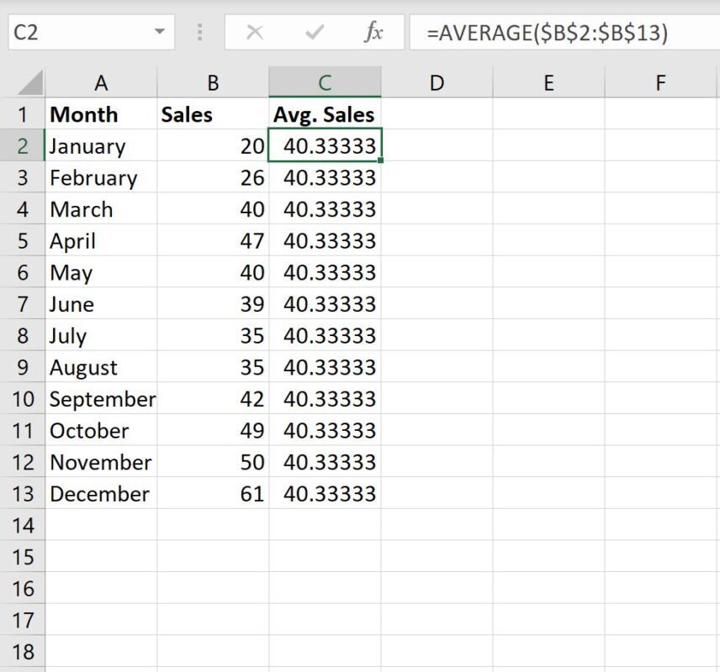Select row 14 header
Image resolution: width=720 pixels, height=672 pixels.
point(23,525)
